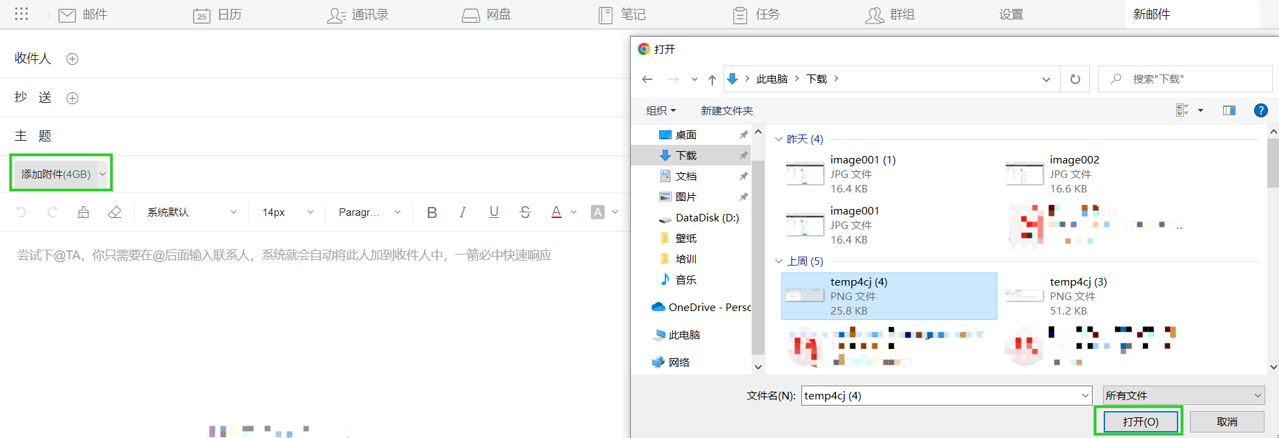Click the 打开(O) button
1279x438 pixels.
tap(1140, 421)
